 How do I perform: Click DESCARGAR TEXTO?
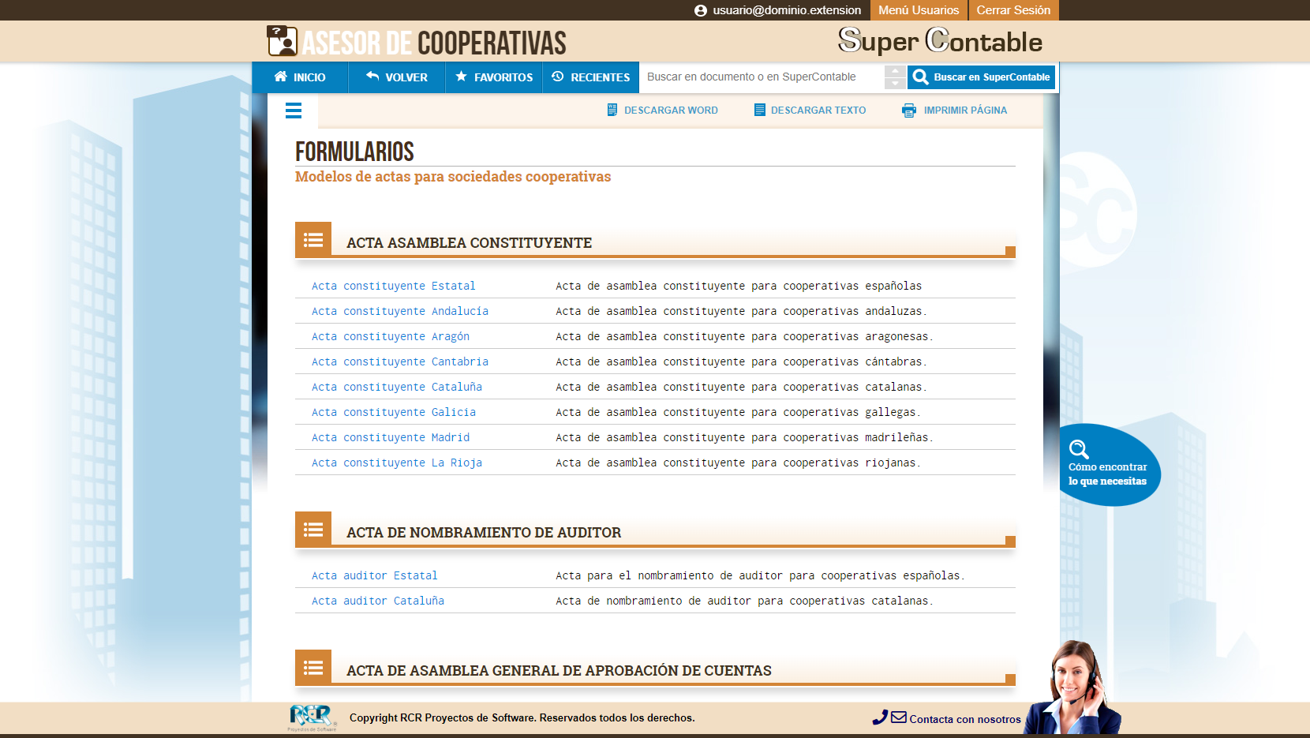click(810, 111)
